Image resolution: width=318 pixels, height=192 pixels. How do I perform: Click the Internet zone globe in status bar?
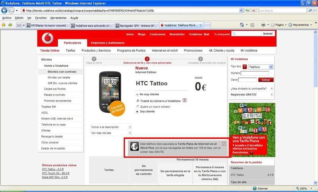point(255,188)
